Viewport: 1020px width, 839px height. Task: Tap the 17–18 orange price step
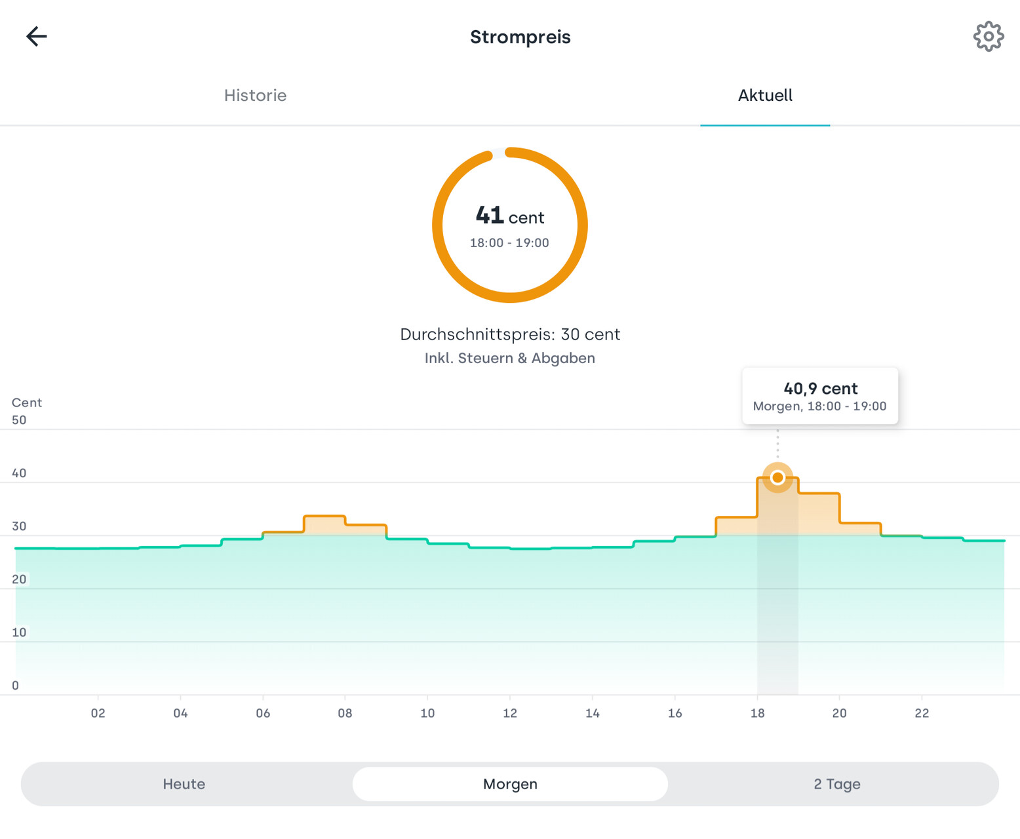coord(736,526)
